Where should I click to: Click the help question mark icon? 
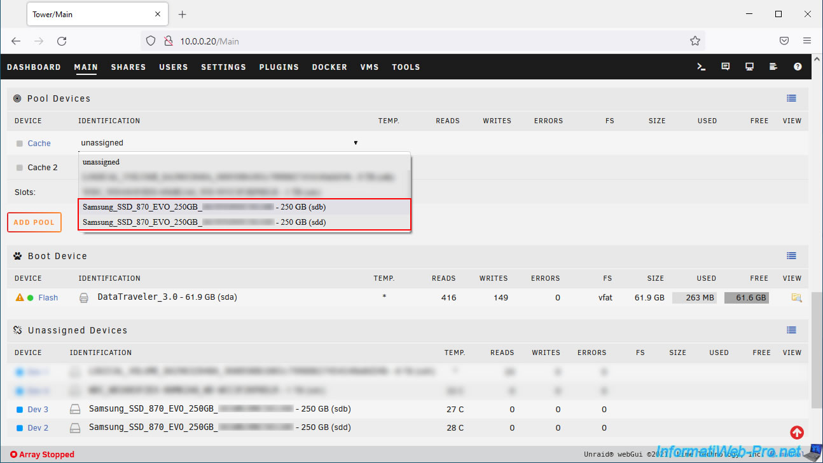coord(798,67)
